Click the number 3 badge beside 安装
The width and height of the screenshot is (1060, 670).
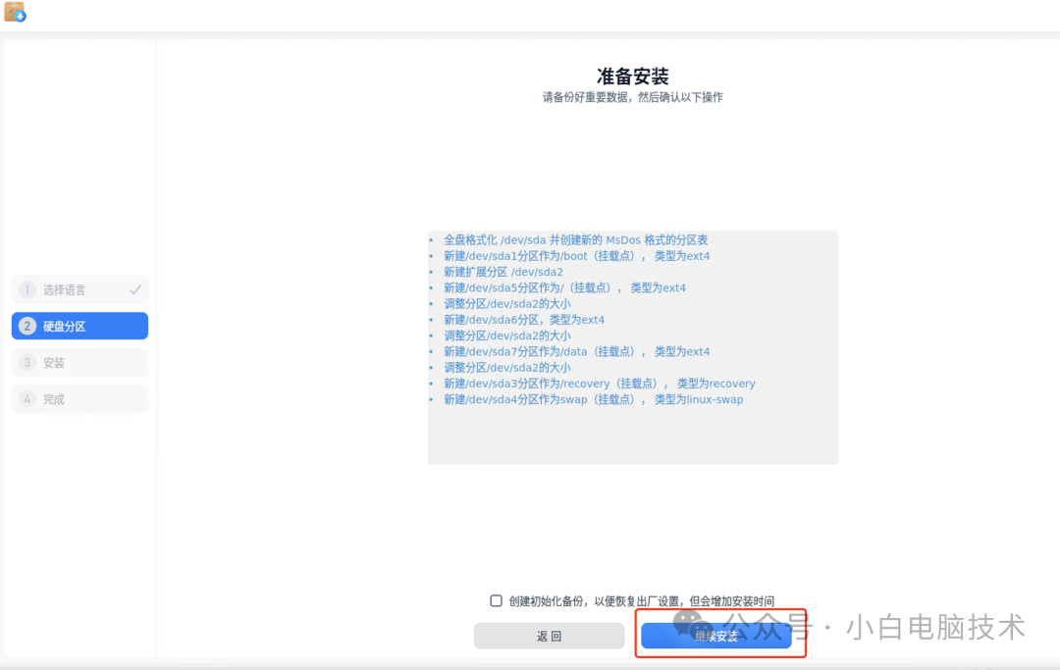[27, 363]
